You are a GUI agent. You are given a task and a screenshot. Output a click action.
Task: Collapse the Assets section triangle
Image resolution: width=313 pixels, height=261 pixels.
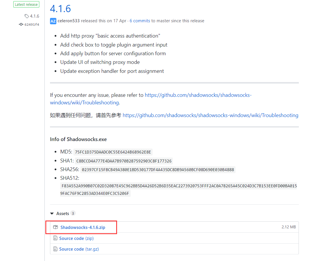[52, 214]
